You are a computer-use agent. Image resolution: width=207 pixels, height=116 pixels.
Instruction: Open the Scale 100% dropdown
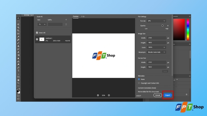157,47
